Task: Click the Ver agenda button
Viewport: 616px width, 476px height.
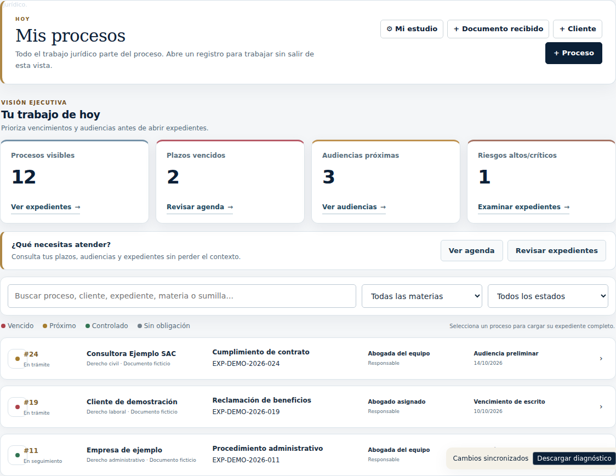Action: pyautogui.click(x=471, y=250)
